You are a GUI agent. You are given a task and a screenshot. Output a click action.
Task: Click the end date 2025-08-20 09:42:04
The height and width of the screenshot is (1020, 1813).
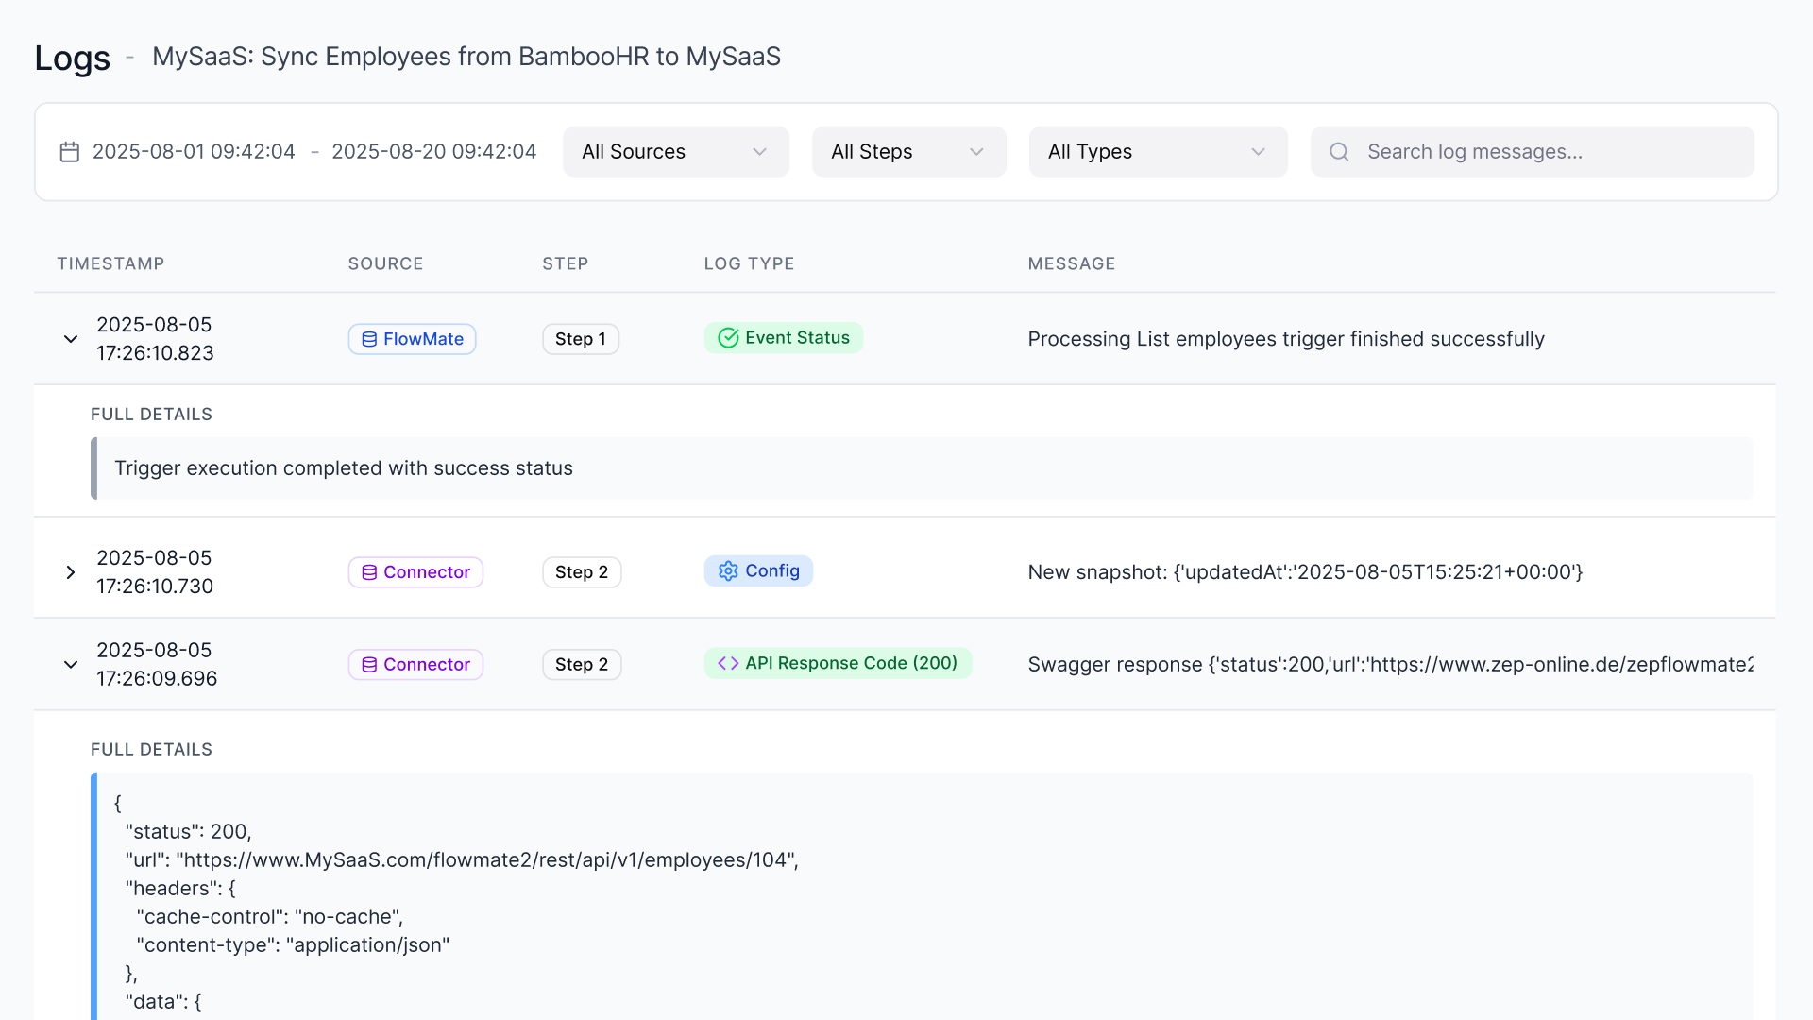433,152
